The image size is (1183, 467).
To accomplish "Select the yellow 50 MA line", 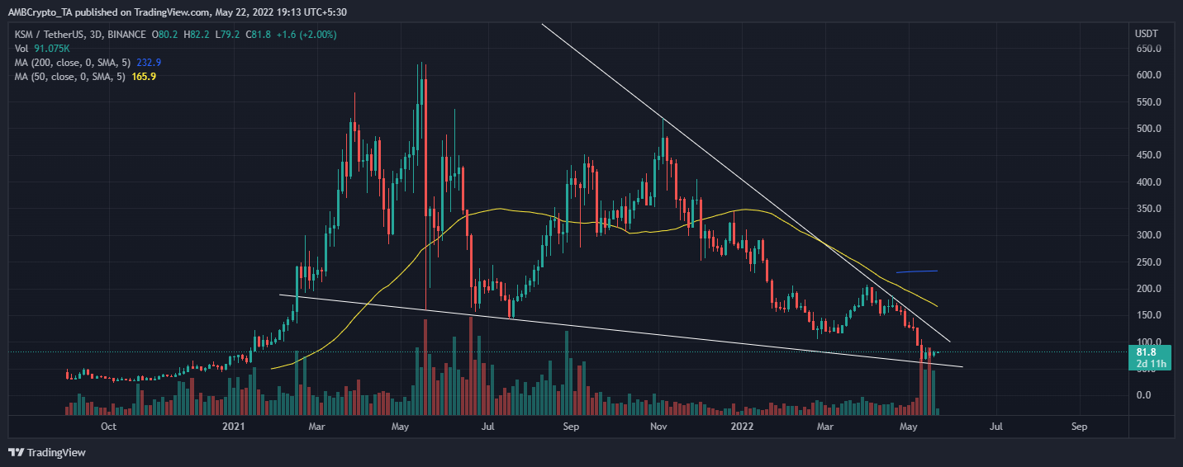I will tap(496, 209).
